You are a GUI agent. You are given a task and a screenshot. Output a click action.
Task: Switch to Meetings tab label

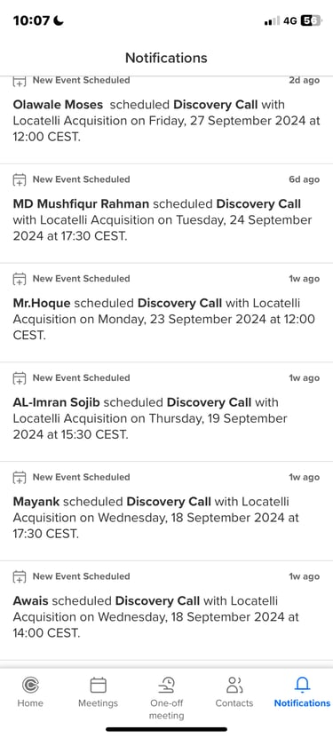98,703
